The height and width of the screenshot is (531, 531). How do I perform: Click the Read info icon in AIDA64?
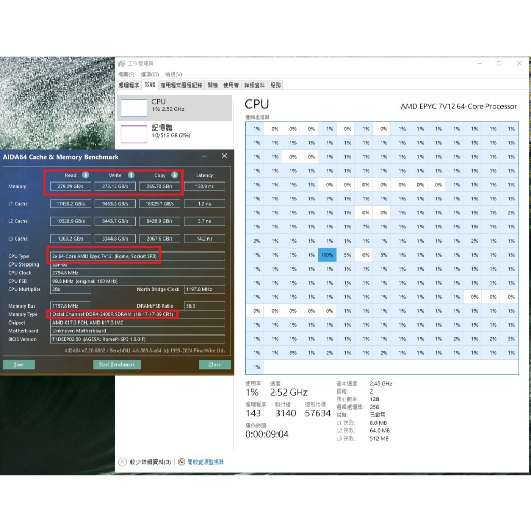tap(86, 175)
